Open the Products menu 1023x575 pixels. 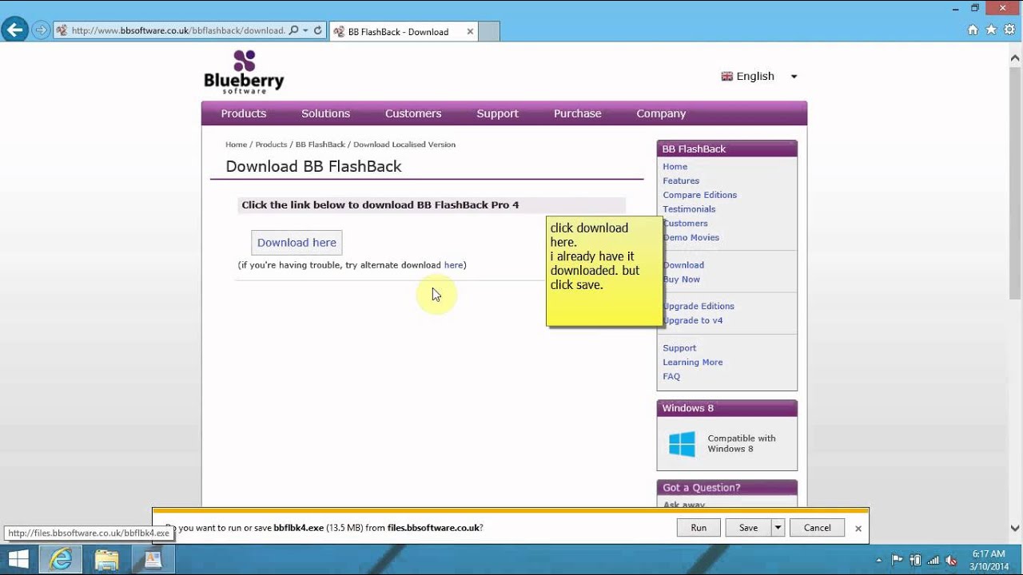(x=244, y=113)
